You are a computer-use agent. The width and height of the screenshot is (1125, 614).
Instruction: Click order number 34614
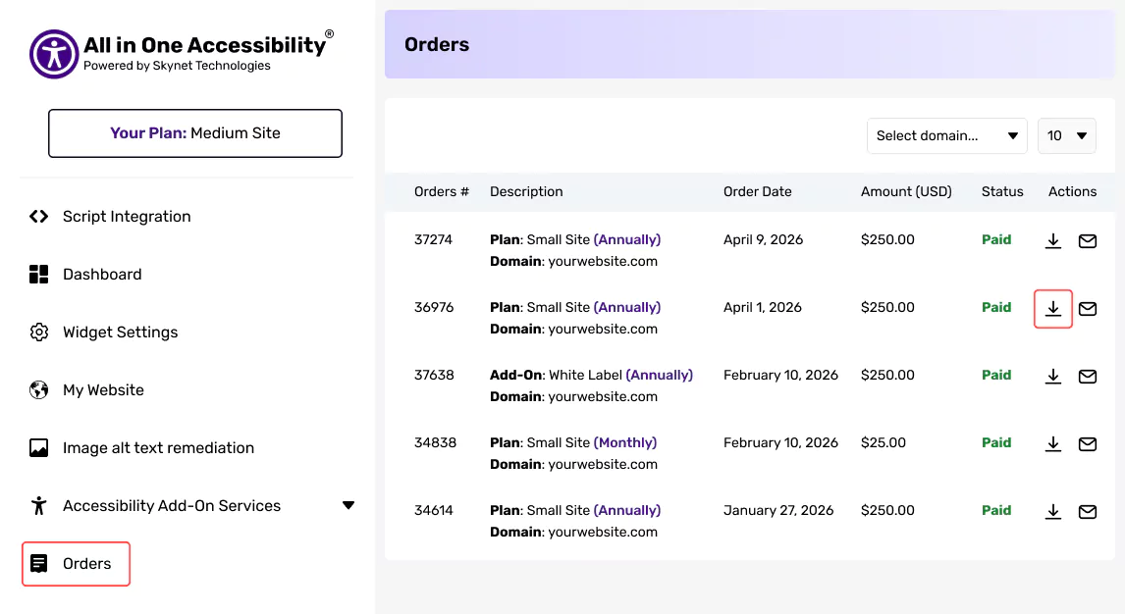(433, 510)
